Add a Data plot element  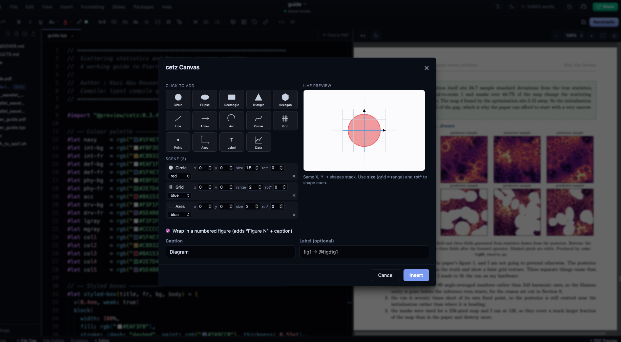pos(258,142)
